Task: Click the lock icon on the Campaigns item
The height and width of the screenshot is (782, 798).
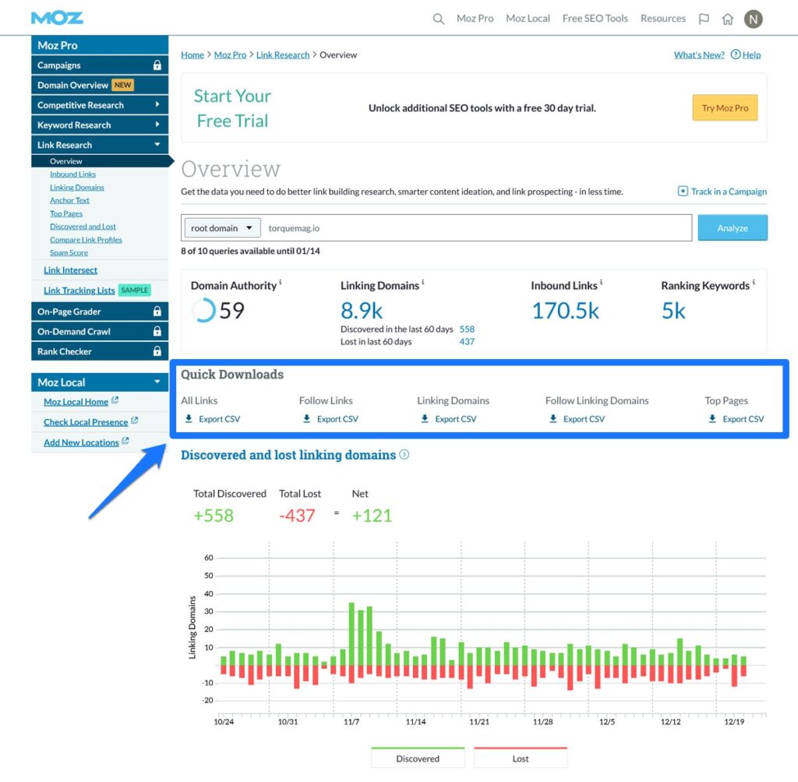Action: point(157,65)
